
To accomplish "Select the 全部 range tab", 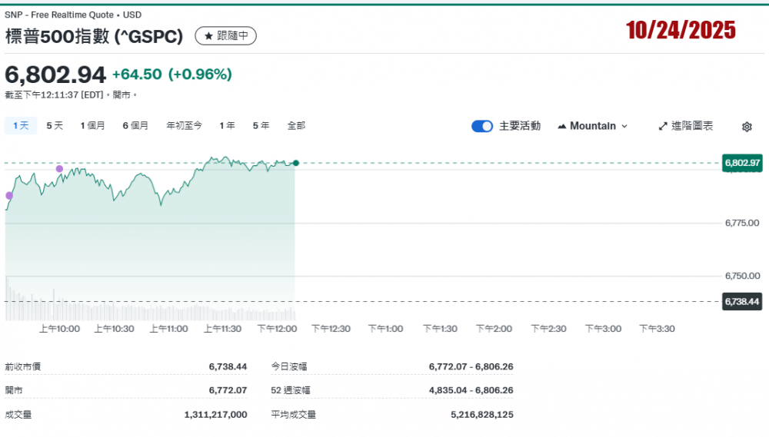I will (296, 125).
